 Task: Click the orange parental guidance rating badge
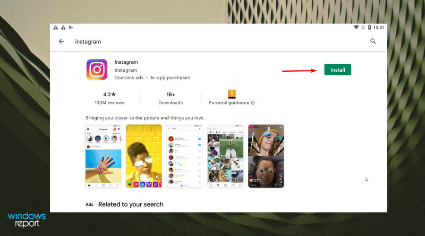(x=232, y=94)
